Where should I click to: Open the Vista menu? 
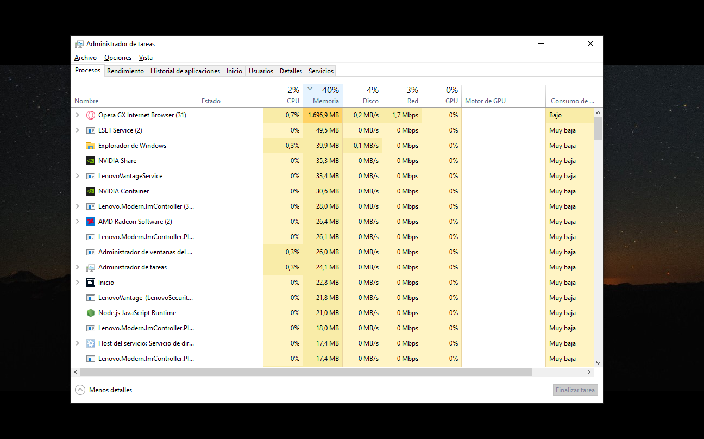tap(146, 58)
